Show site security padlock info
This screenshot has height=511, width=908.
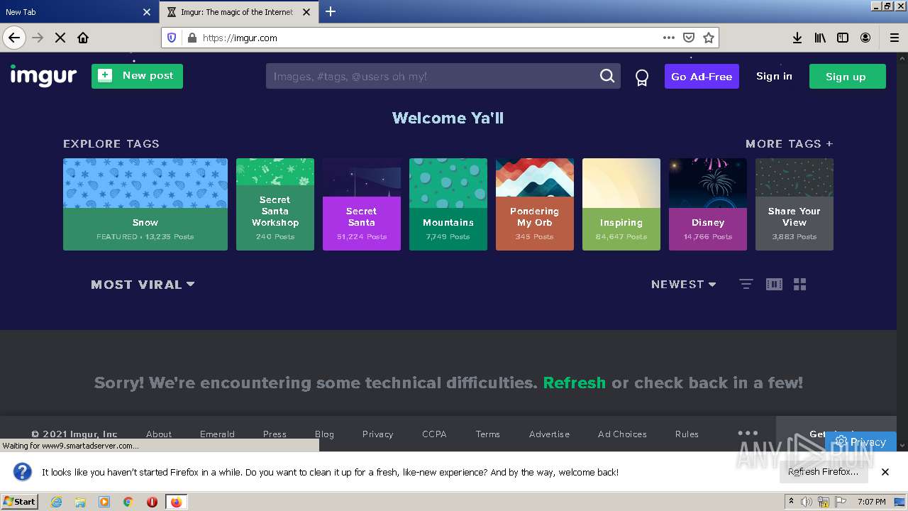[192, 38]
